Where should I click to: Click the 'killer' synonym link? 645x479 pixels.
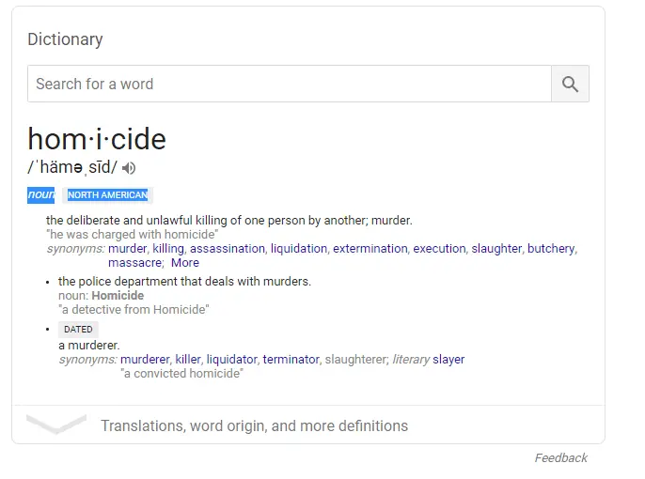coord(188,360)
